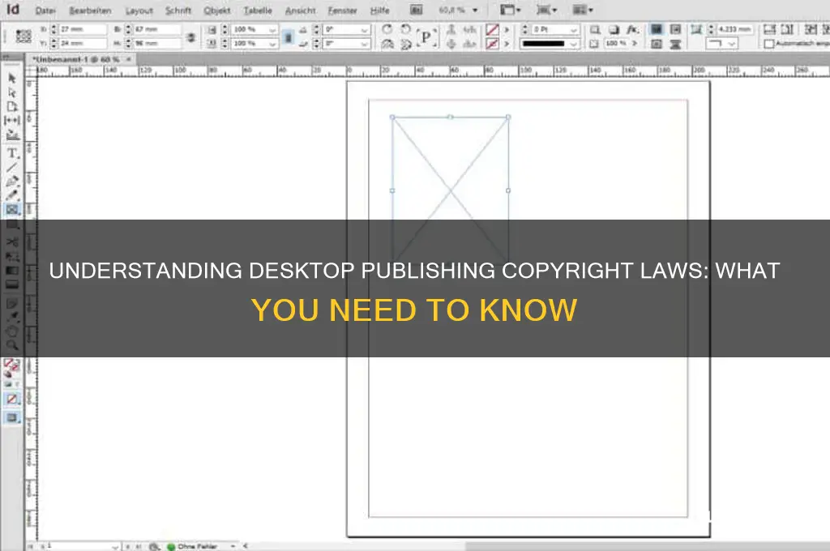
Task: Select the Zoom magnifier tool
Action: click(11, 345)
